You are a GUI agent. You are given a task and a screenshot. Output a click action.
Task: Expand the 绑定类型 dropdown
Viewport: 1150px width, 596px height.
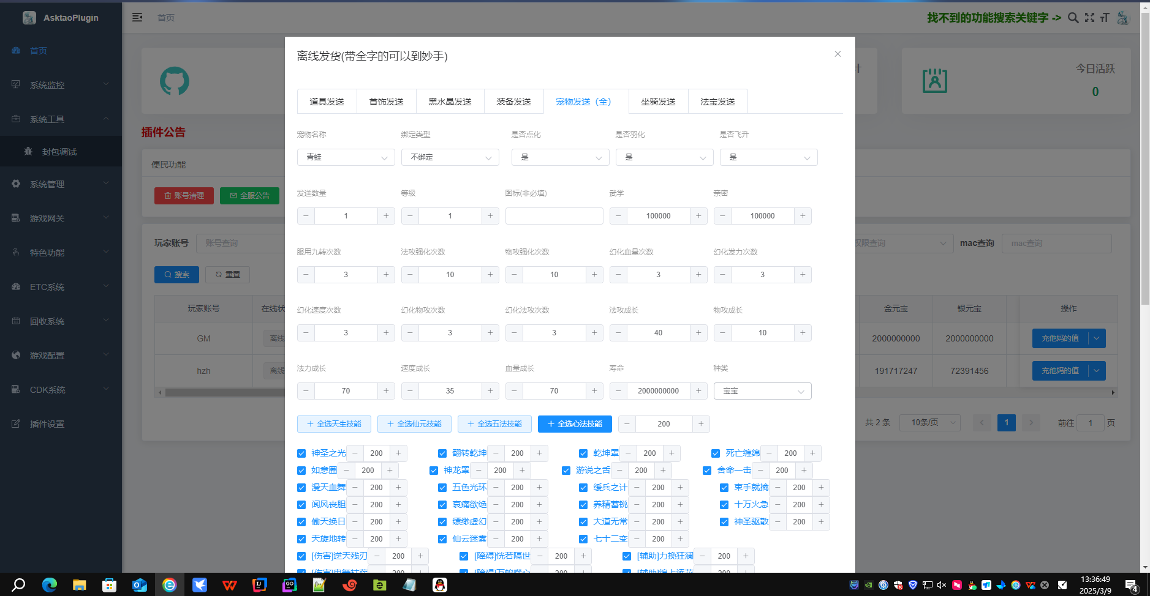450,157
